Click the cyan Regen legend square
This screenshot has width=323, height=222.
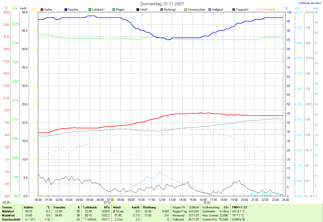[114, 10]
